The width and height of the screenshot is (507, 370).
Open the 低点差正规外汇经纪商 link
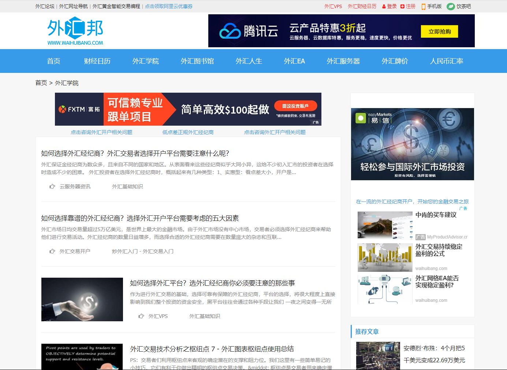188,132
